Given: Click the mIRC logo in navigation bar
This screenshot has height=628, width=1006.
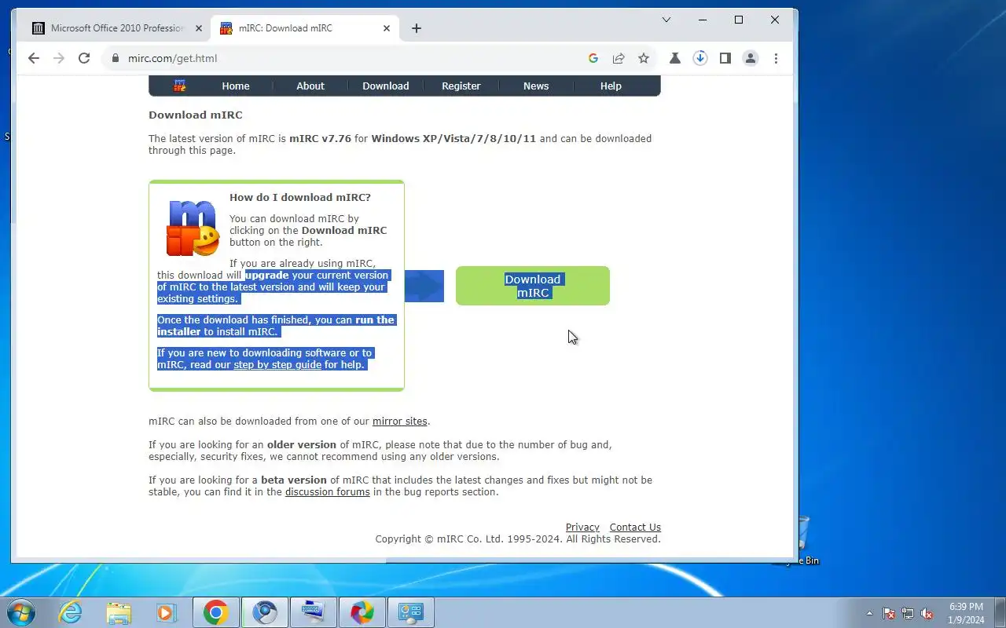Looking at the screenshot, I should pos(180,86).
